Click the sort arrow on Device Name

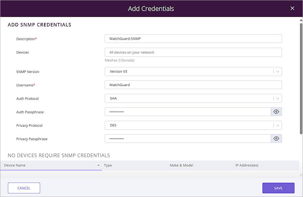pyautogui.click(x=98, y=165)
